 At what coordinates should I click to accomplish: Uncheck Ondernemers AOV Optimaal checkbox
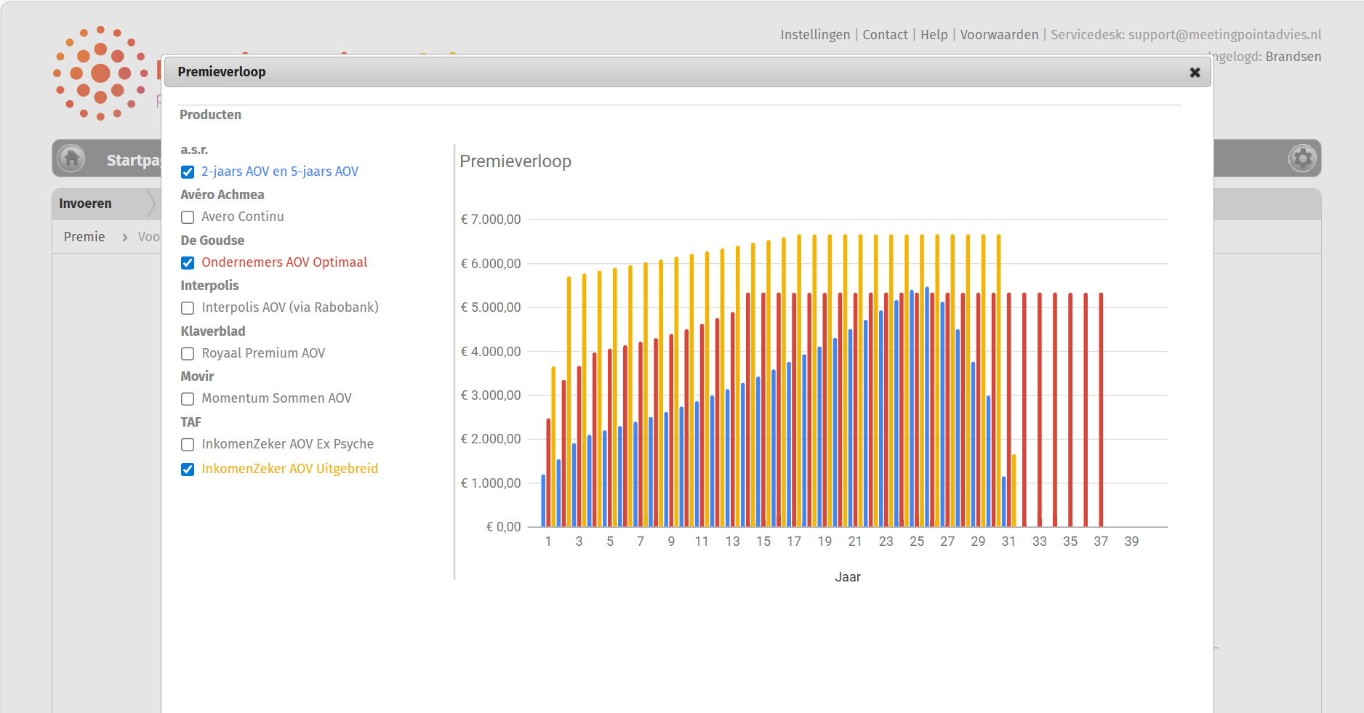pyautogui.click(x=188, y=263)
